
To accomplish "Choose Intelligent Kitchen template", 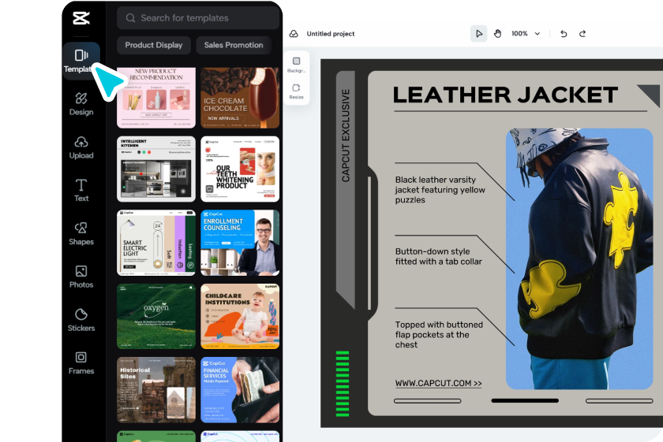I will pyautogui.click(x=156, y=169).
